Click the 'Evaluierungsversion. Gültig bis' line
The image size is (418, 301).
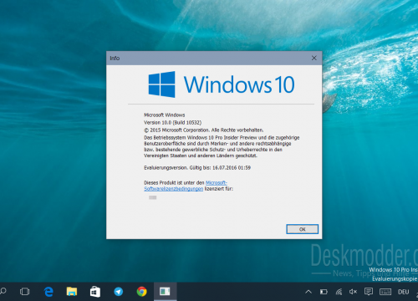tap(197, 167)
